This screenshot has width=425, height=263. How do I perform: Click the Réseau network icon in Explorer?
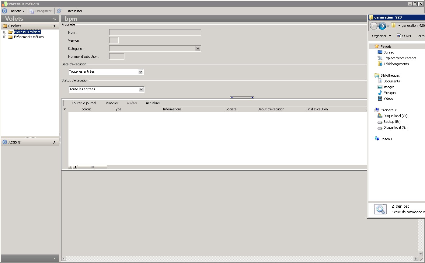pos(377,139)
